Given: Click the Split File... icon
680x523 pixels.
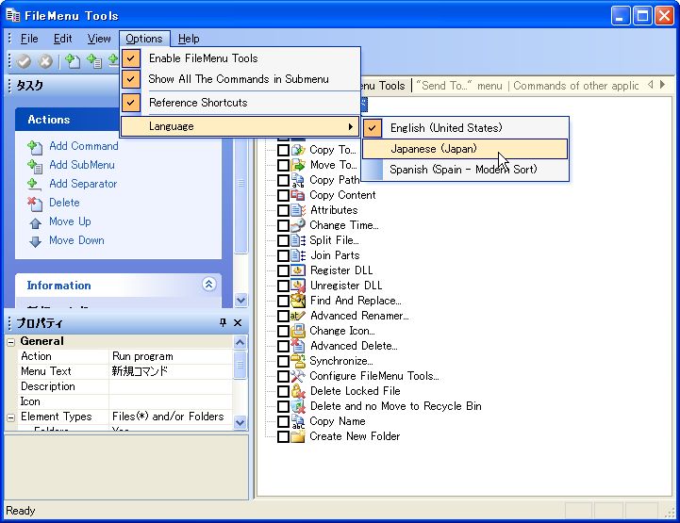Looking at the screenshot, I should 298,240.
